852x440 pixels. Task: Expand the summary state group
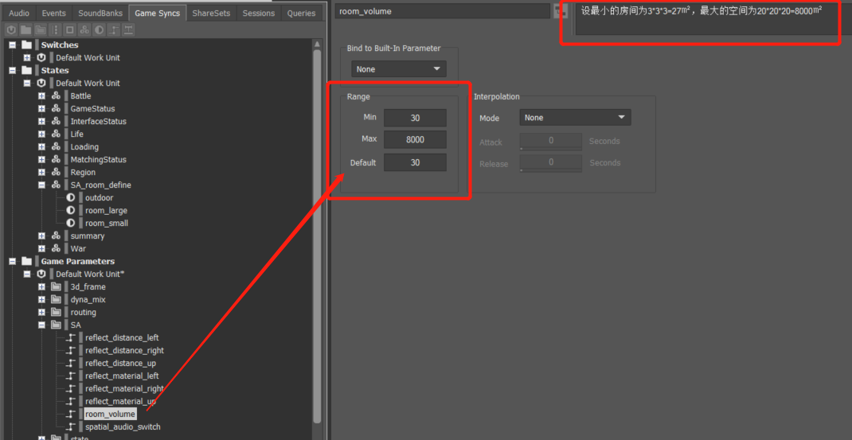[41, 236]
